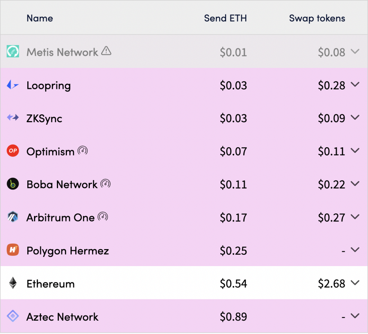Viewport: 368px width, 334px height.
Task: Click the Ethereum diamond icon
Action: click(13, 283)
